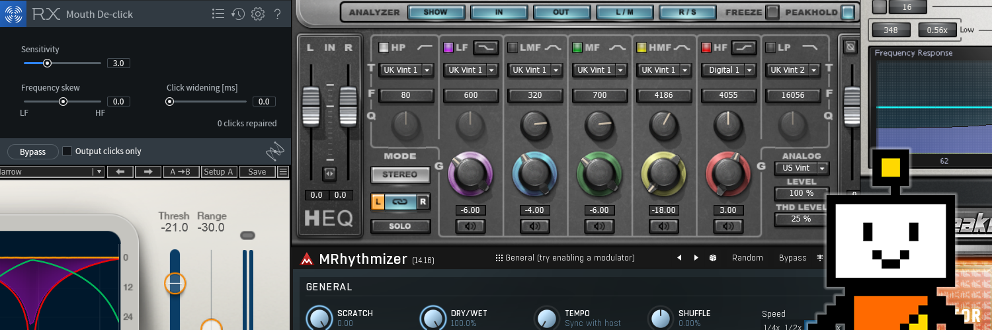Image resolution: width=992 pixels, height=330 pixels.
Task: Toggle the LMF band enable LED
Action: pos(513,48)
